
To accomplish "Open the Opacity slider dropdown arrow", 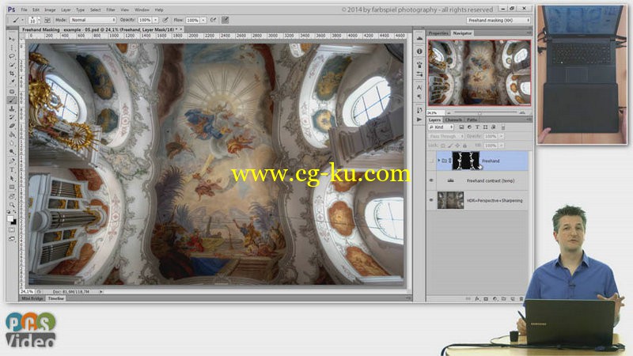I will (155, 20).
